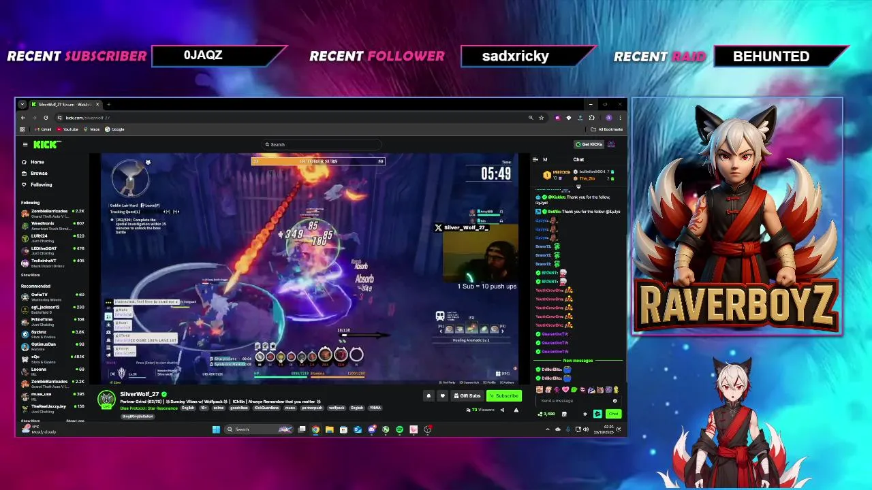The width and height of the screenshot is (872, 490).
Task: Open TrolzinhaVT channel in sidebar
Action: click(53, 263)
